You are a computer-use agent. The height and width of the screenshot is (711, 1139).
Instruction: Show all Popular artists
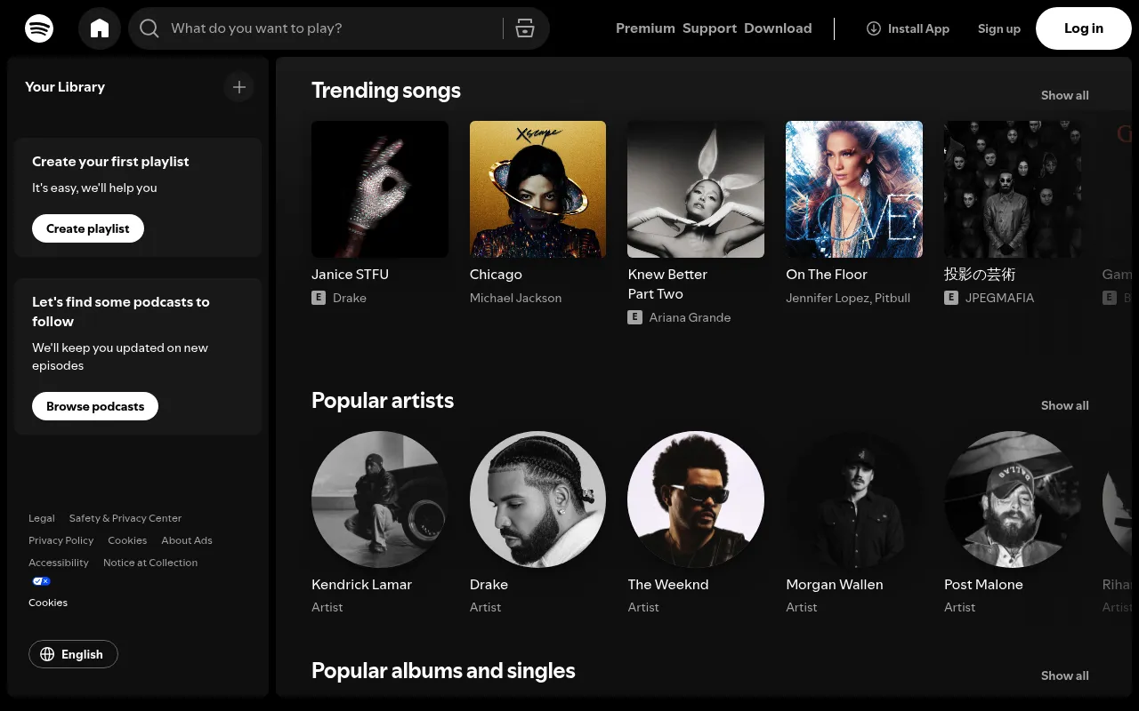pos(1065,405)
